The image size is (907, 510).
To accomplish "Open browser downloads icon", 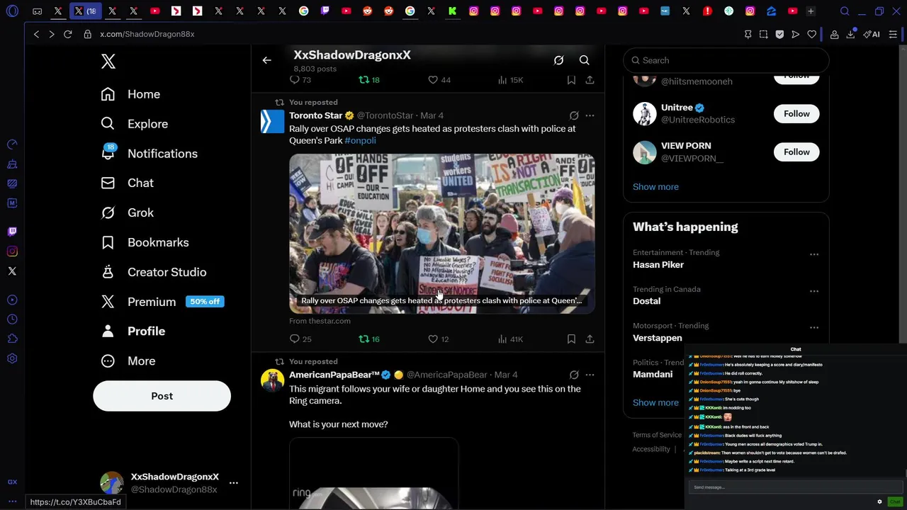I will pos(850,34).
